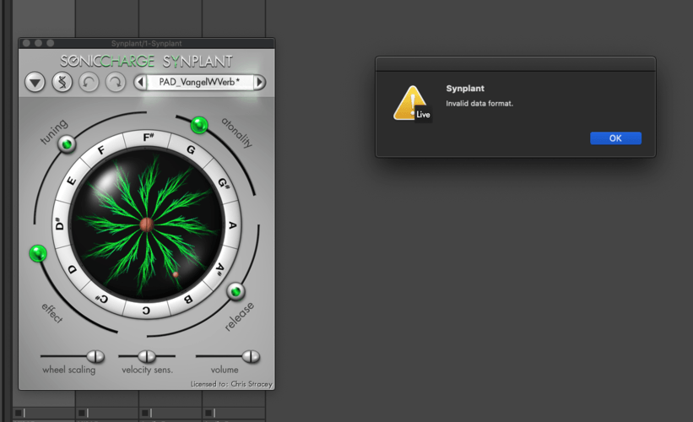Click the SonicCharge Synplant logo
This screenshot has height=422, width=693.
pos(146,61)
